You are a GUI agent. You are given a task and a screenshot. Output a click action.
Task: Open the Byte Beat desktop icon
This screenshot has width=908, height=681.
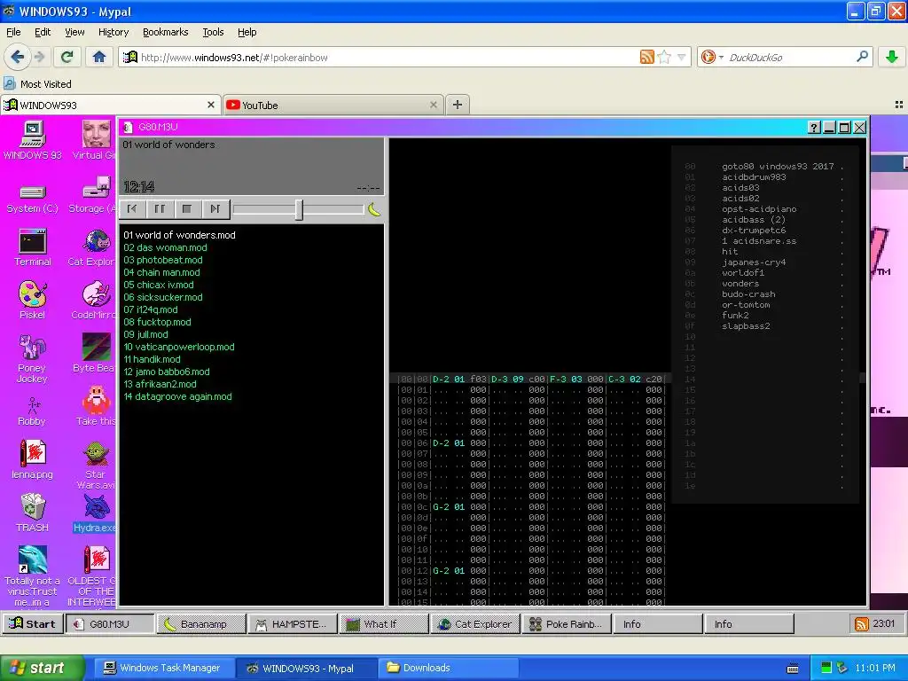point(95,353)
